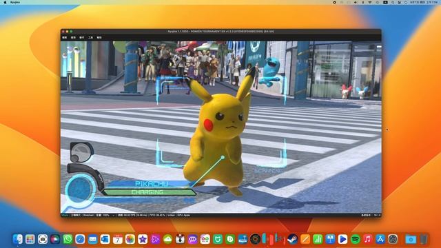Open Music from the Dock
Image resolution: width=441 pixels, height=248 pixels.
pos(367,239)
